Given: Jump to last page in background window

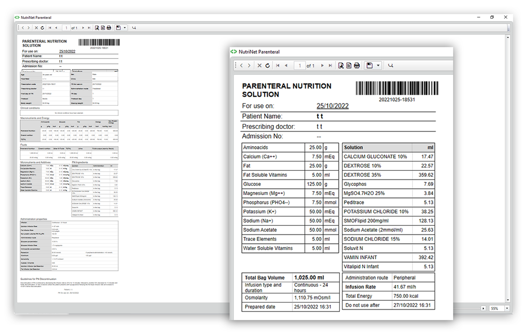Looking at the screenshot, I should point(89,28).
